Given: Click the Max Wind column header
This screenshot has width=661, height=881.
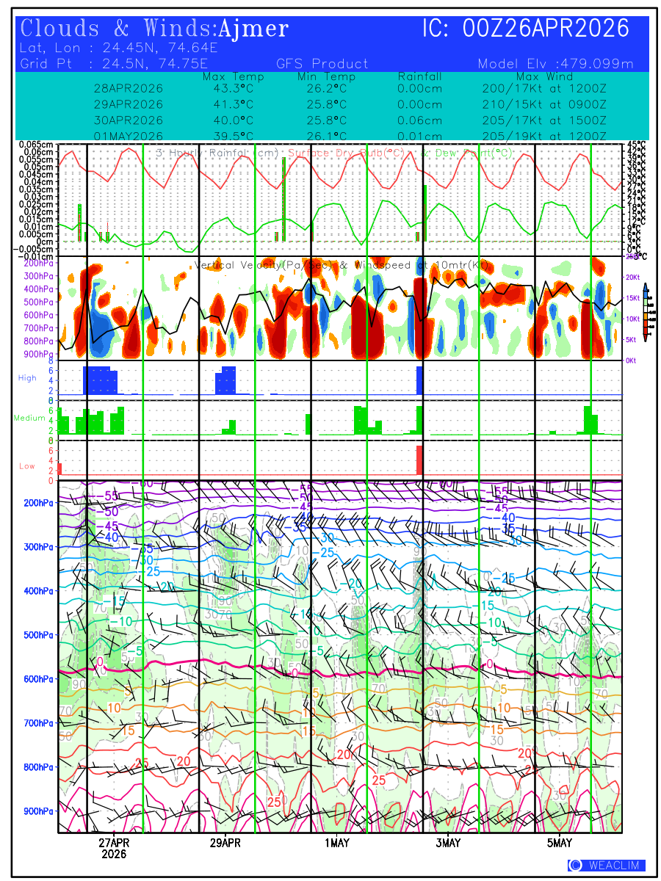Looking at the screenshot, I should pyautogui.click(x=540, y=76).
